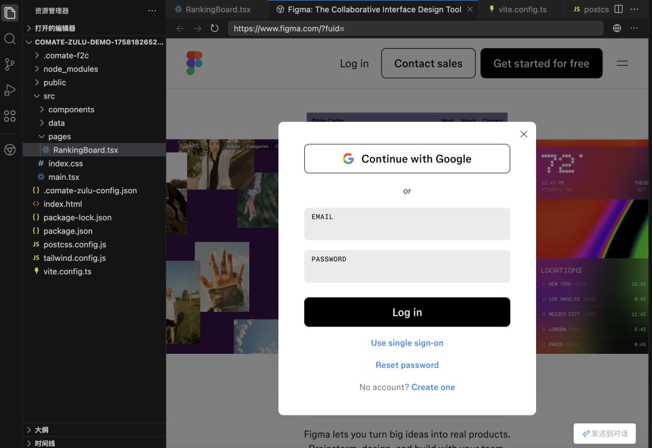Click the Contact sales button

tap(428, 63)
